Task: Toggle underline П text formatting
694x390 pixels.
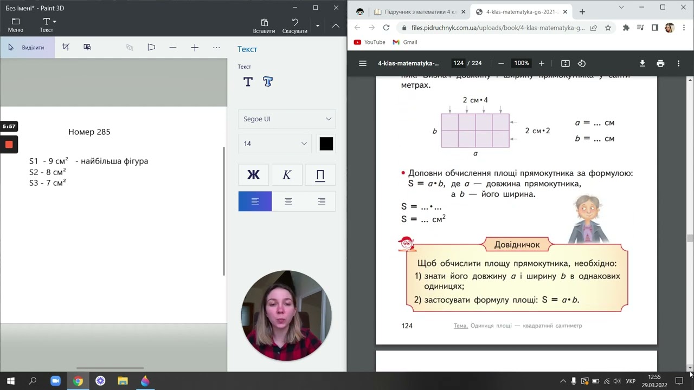Action: coord(320,174)
